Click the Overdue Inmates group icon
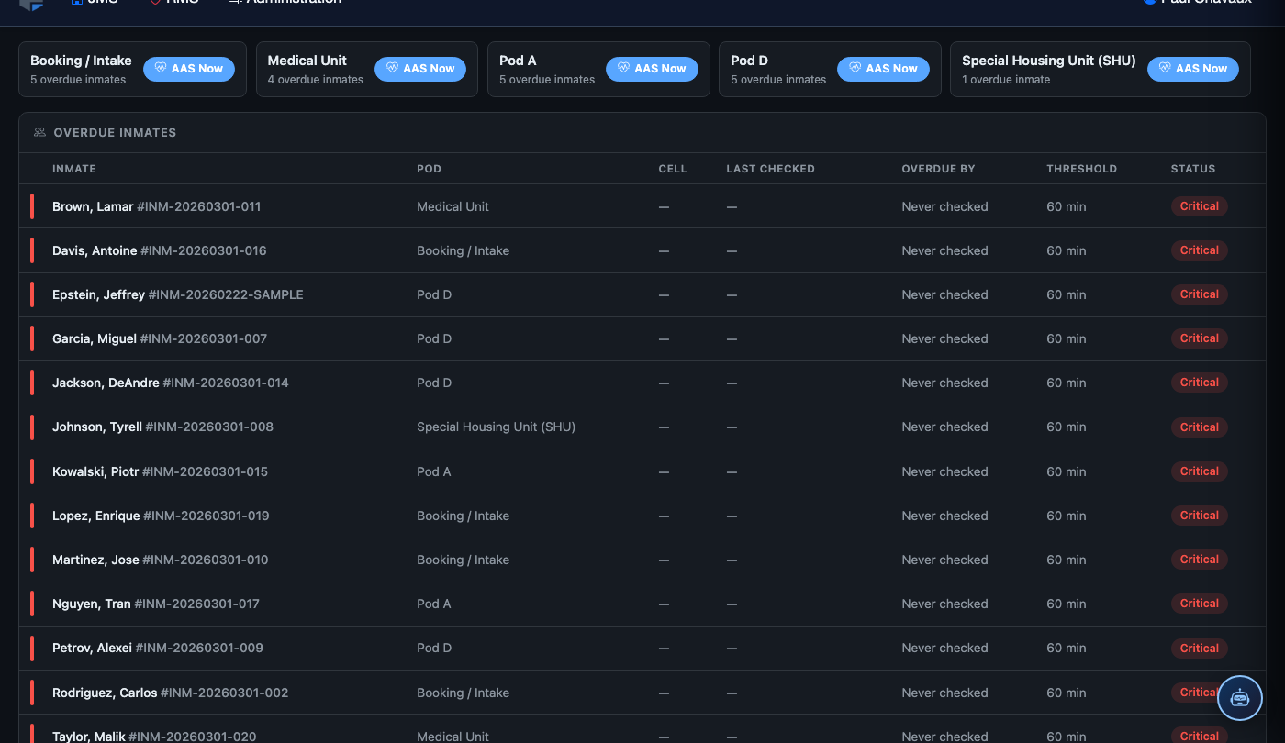1285x743 pixels. click(39, 132)
